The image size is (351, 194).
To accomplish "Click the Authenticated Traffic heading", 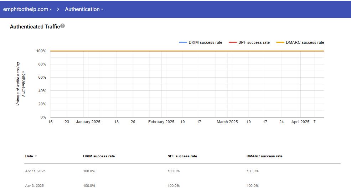I will pyautogui.click(x=35, y=27).
